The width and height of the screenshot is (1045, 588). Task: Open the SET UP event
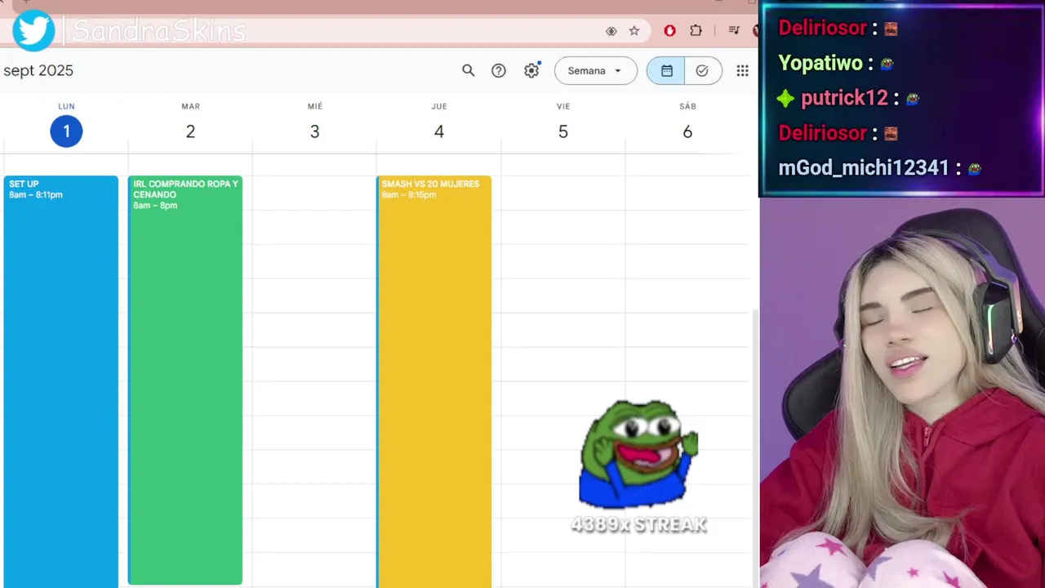61,381
